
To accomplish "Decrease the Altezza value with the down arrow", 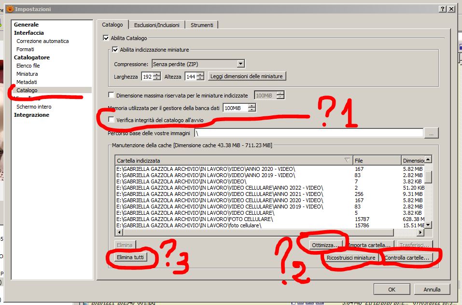I will pyautogui.click(x=200, y=78).
